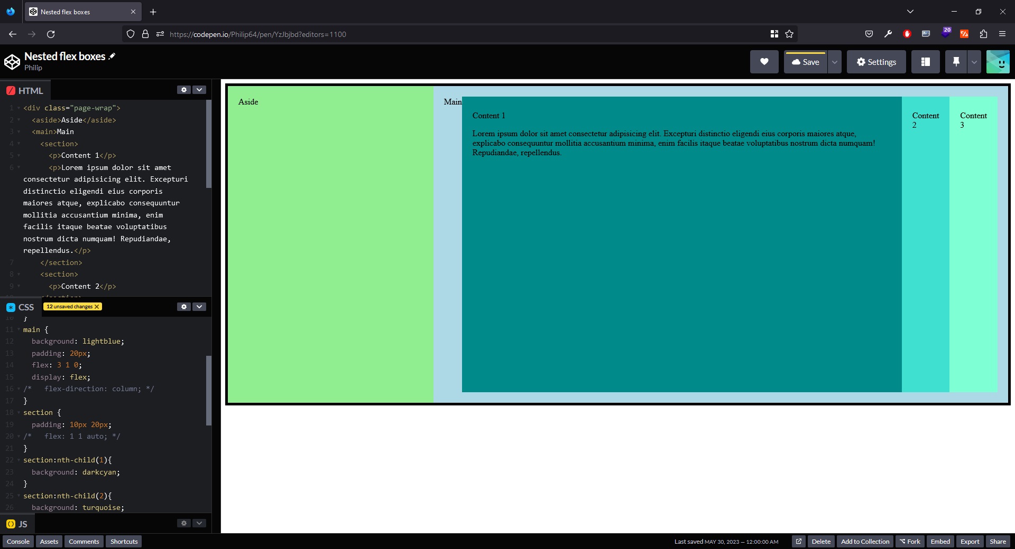Click the HTML editor scrollbar
Image resolution: width=1015 pixels, height=549 pixels.
point(208,144)
